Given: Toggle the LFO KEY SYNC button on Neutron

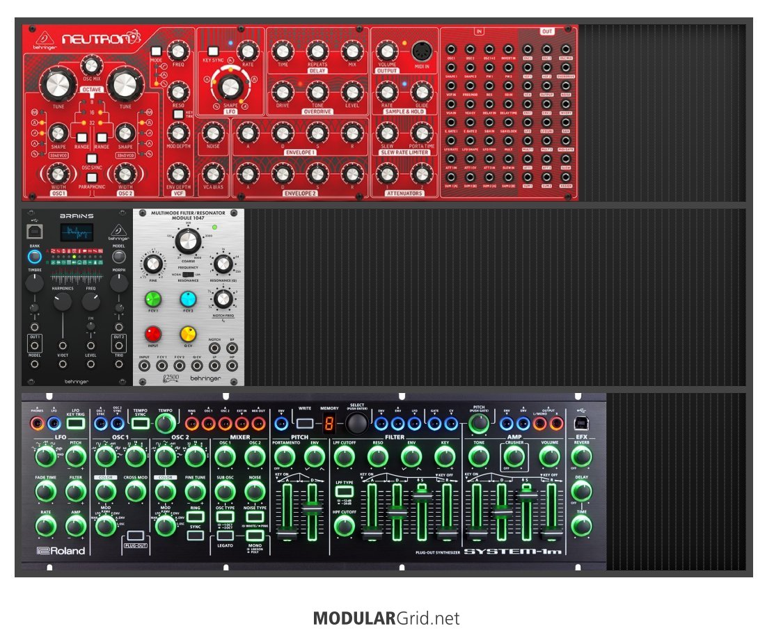Looking at the screenshot, I should click(213, 51).
